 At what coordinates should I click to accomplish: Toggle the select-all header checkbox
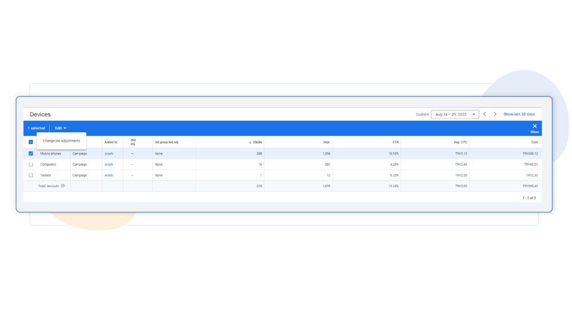click(31, 142)
